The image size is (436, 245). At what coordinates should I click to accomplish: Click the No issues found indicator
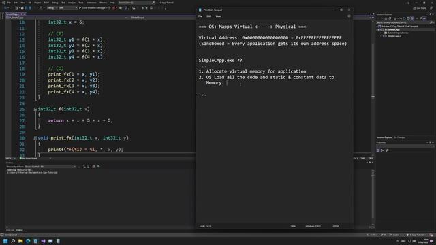pos(29,159)
